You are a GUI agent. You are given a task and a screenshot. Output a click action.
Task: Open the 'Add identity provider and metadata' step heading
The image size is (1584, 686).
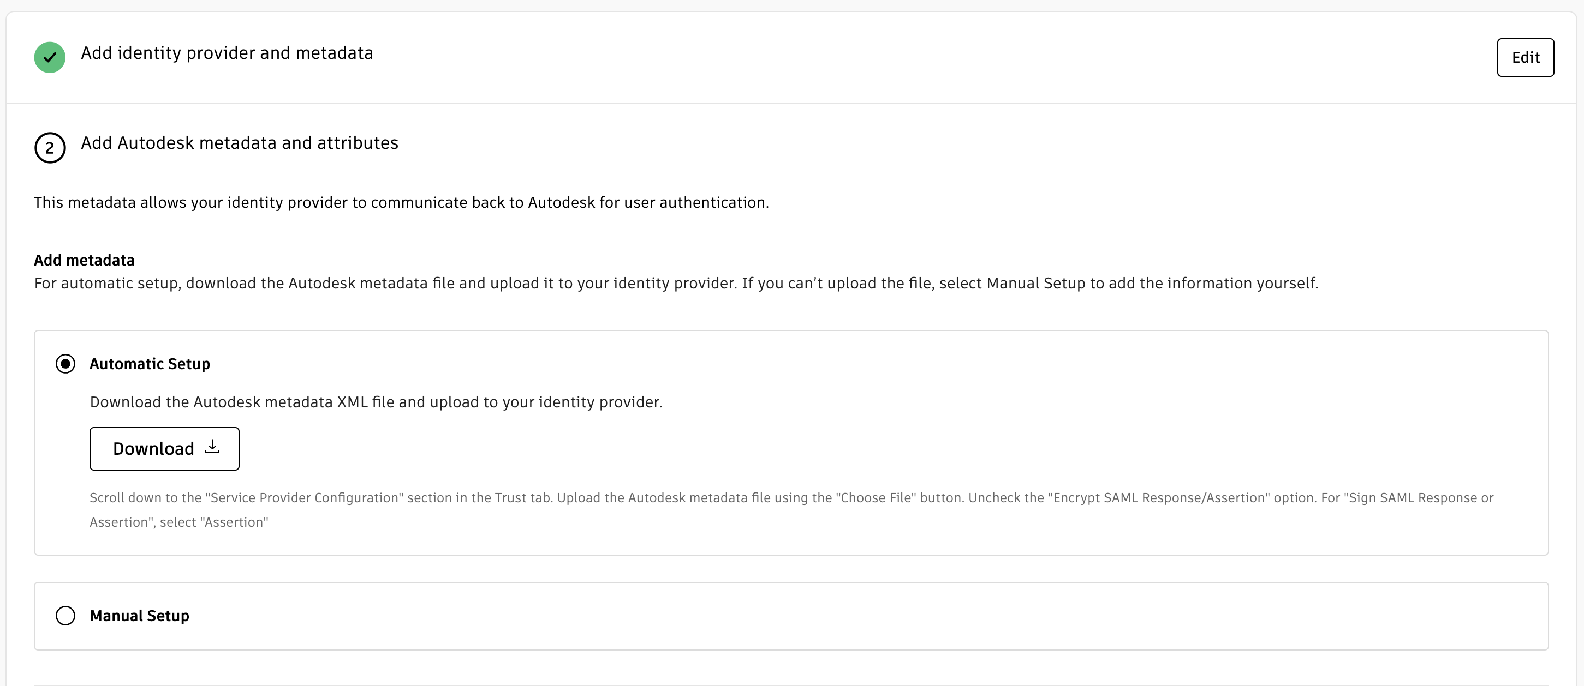click(x=227, y=53)
